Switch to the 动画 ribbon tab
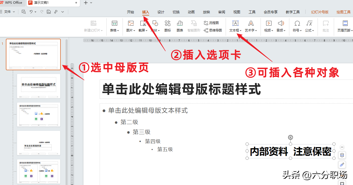The image size is (353, 185). coord(191,12)
